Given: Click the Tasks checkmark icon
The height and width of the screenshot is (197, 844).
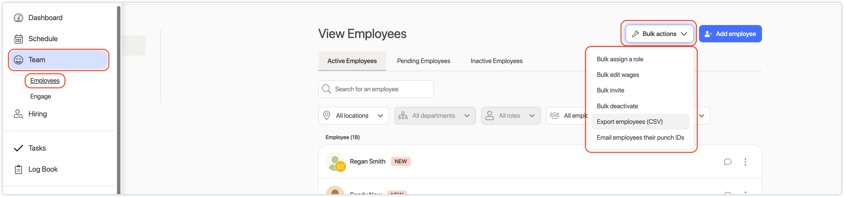Looking at the screenshot, I should pos(18,148).
